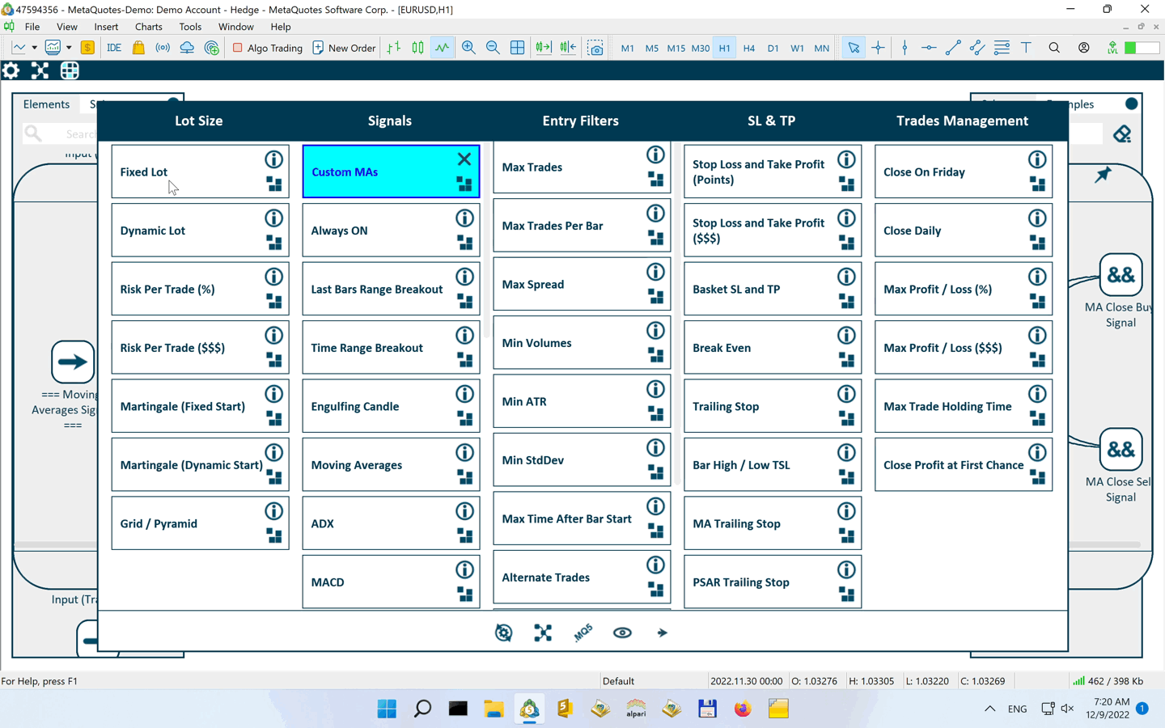Toggle Algo Trading
1165x728 pixels.
coord(267,48)
